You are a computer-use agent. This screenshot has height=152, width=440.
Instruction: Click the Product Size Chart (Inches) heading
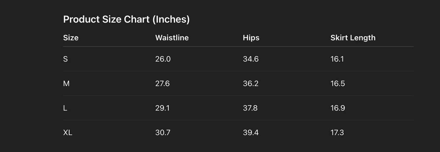(126, 19)
